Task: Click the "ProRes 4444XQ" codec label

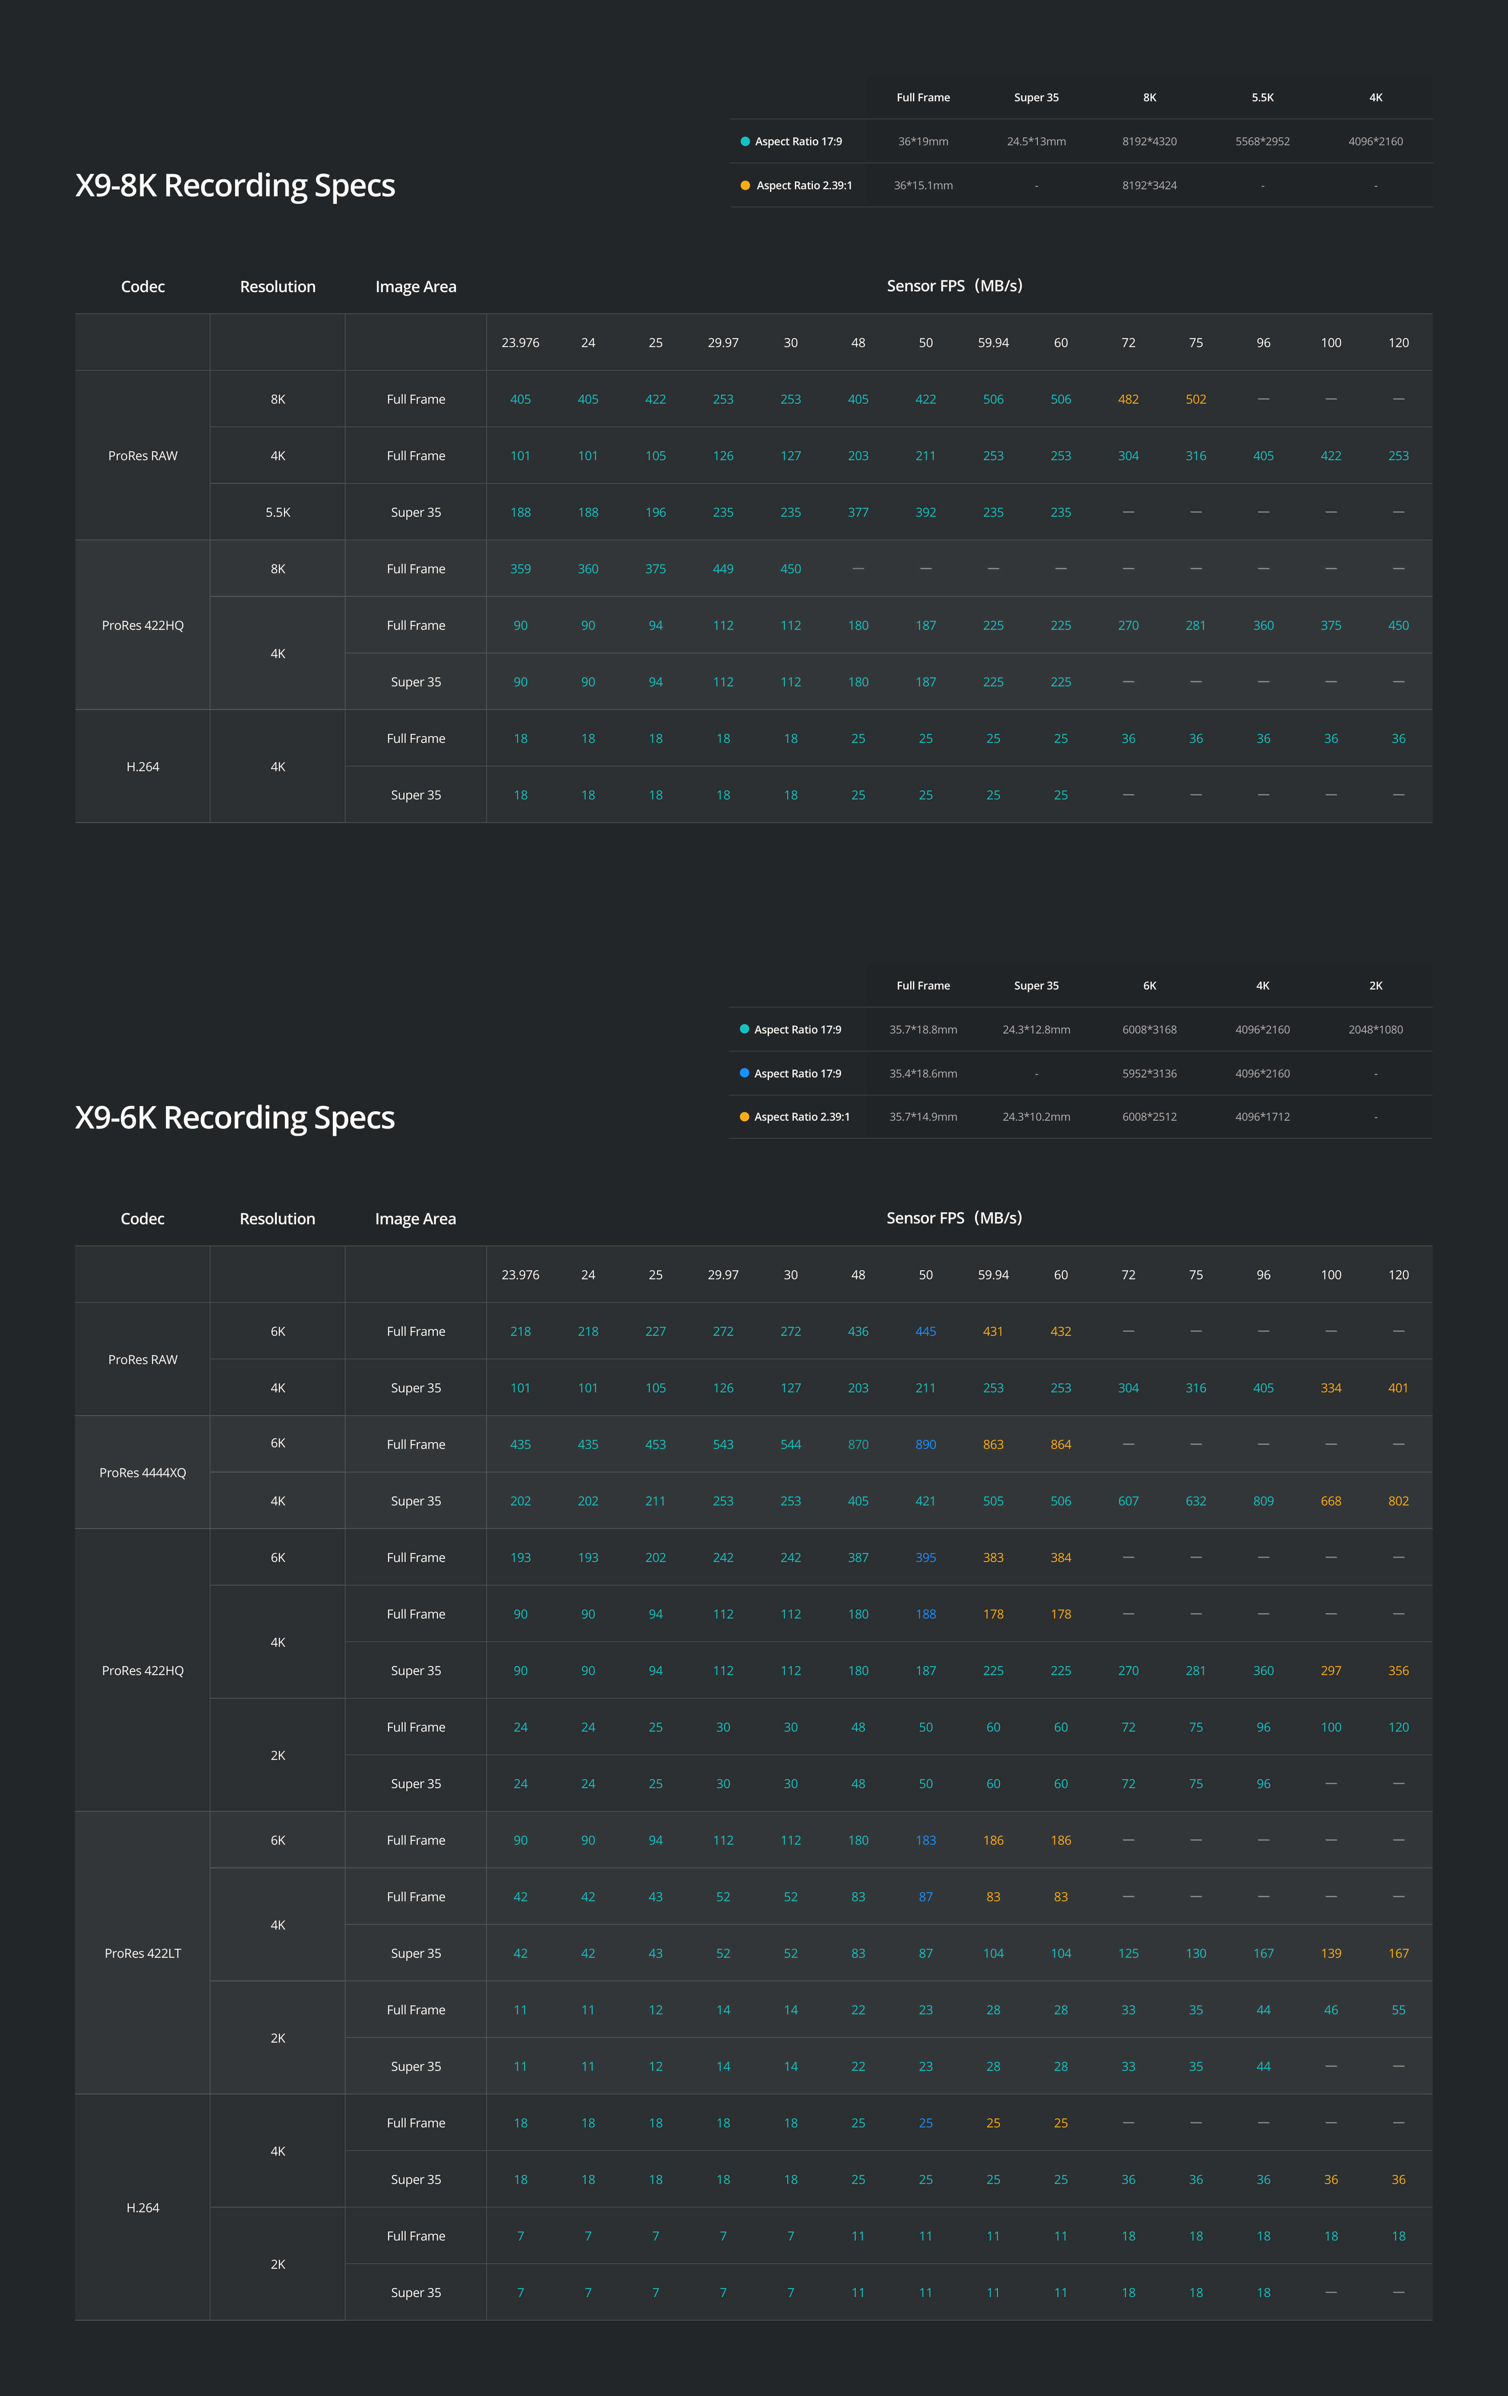Action: tap(142, 1472)
